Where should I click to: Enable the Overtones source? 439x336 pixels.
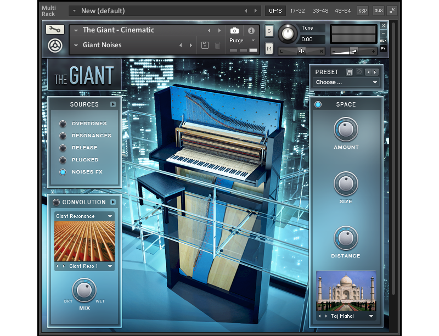[63, 124]
